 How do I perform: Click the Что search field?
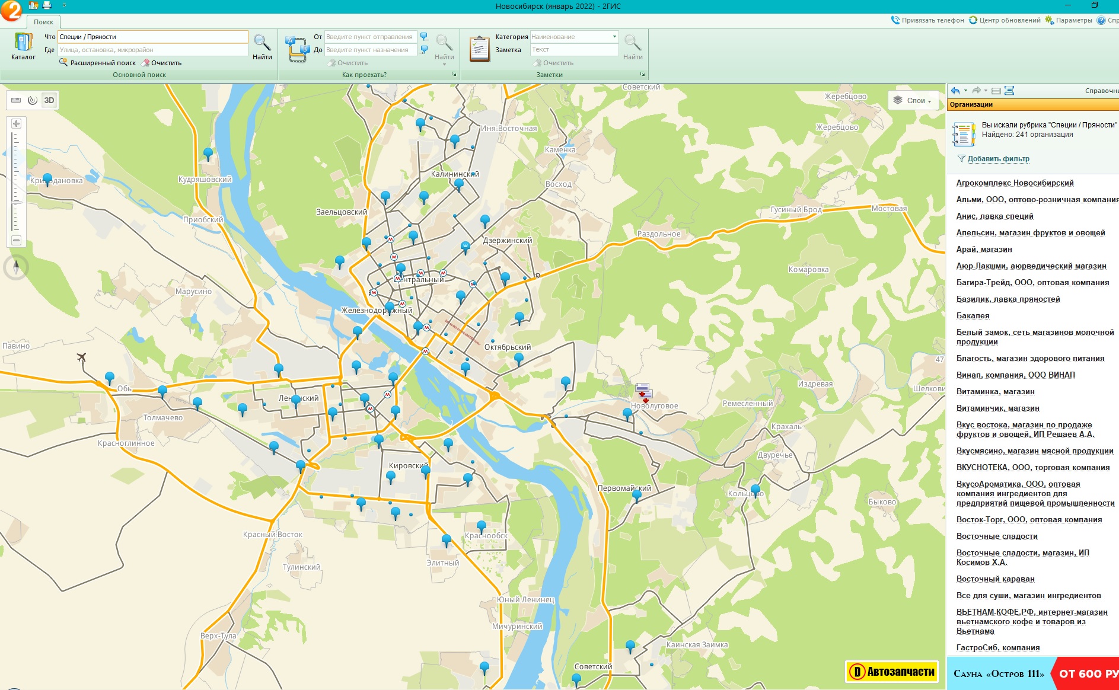coord(153,37)
